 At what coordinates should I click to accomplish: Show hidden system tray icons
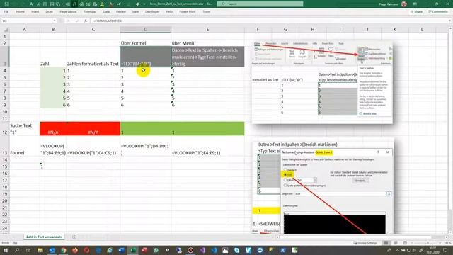coord(397,250)
